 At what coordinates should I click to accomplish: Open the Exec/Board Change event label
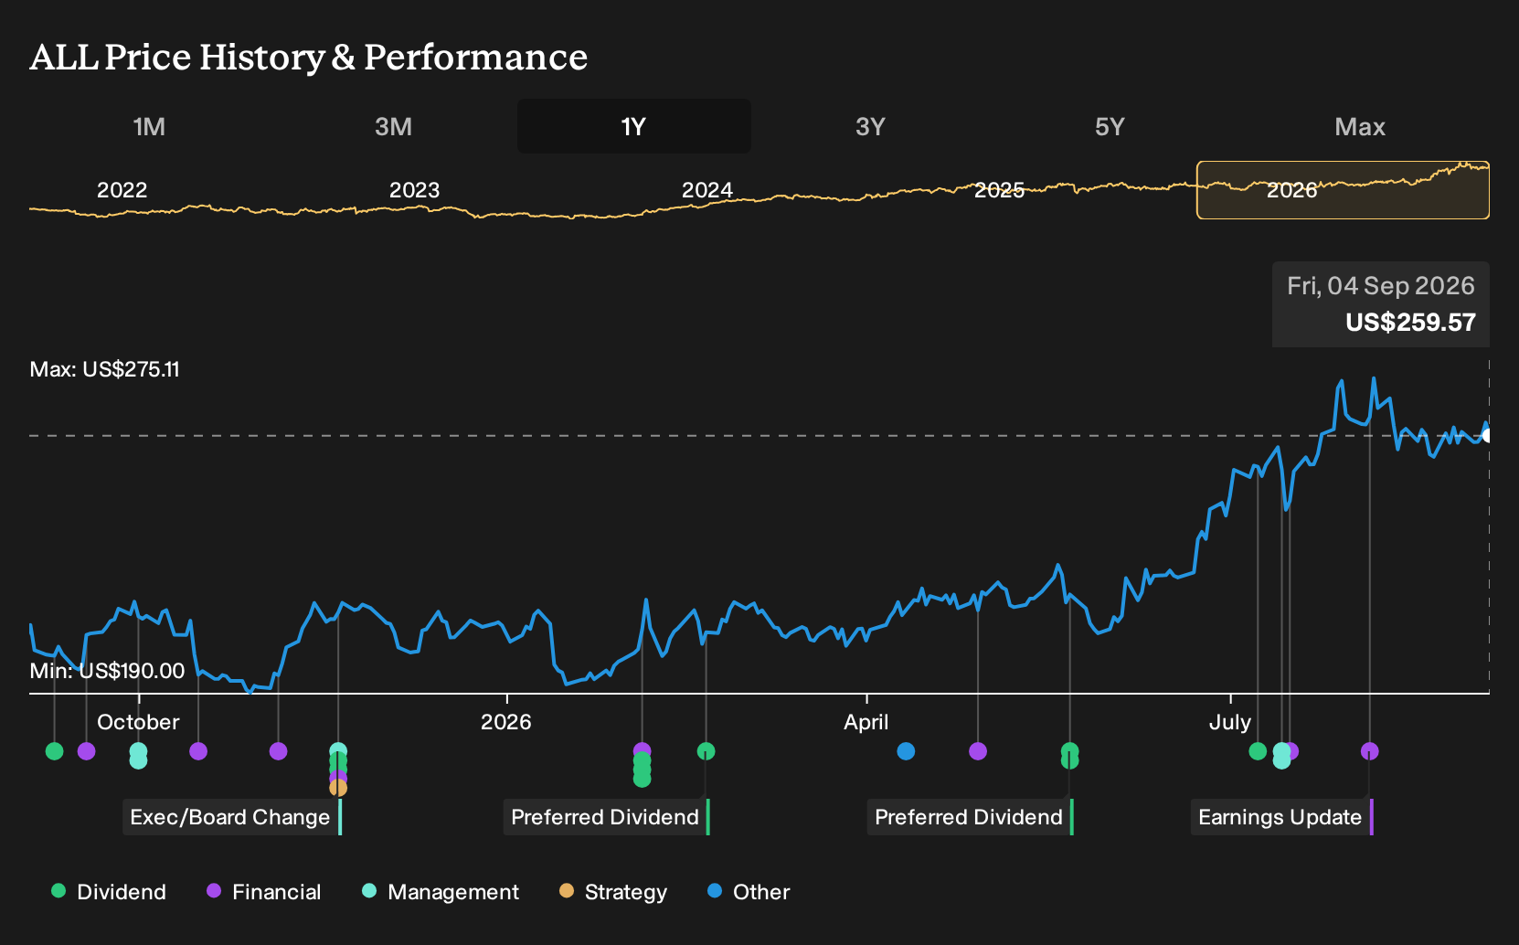pyautogui.click(x=232, y=817)
